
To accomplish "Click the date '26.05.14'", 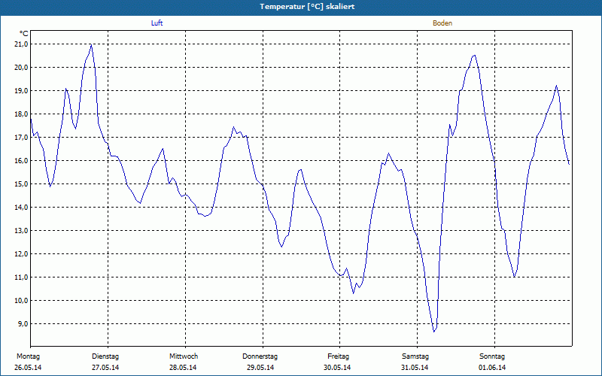I will click(x=28, y=368).
